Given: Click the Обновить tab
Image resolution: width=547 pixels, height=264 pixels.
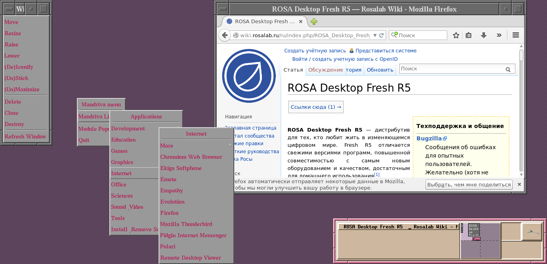Looking at the screenshot, I should click(380, 70).
